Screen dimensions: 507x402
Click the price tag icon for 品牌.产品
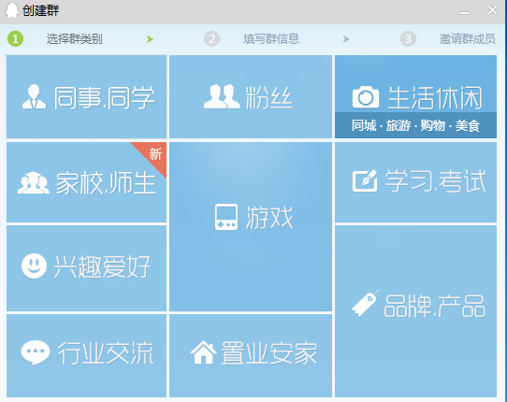(366, 303)
